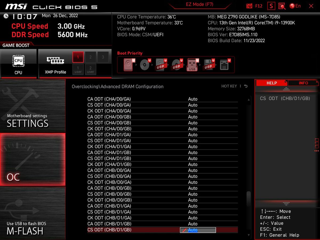The image size is (320, 240).
Task: Open the selected CS ODT (CHB/D1/GB) Auto field
Action: point(198,230)
